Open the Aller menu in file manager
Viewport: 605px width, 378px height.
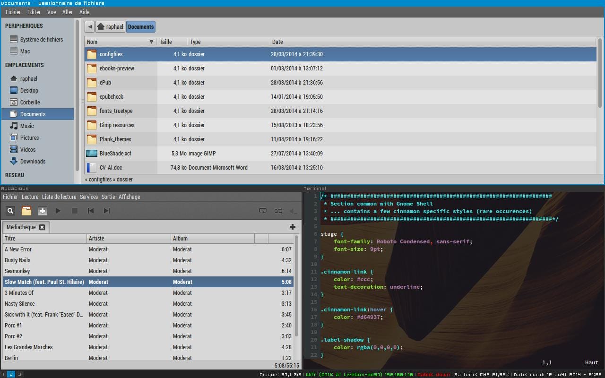tap(68, 12)
